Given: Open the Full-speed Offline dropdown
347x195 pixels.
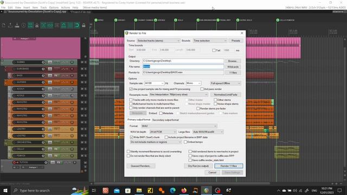Looking at the screenshot, I should tap(226, 83).
